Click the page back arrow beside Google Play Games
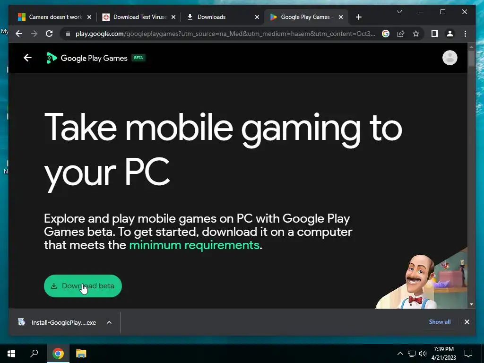 click(x=27, y=58)
